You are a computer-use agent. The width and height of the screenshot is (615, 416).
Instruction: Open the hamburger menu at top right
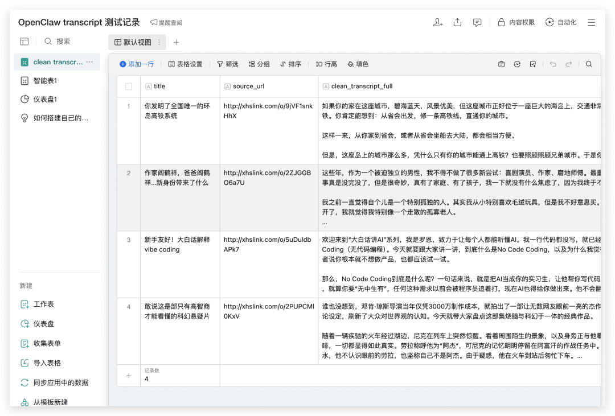coord(591,22)
